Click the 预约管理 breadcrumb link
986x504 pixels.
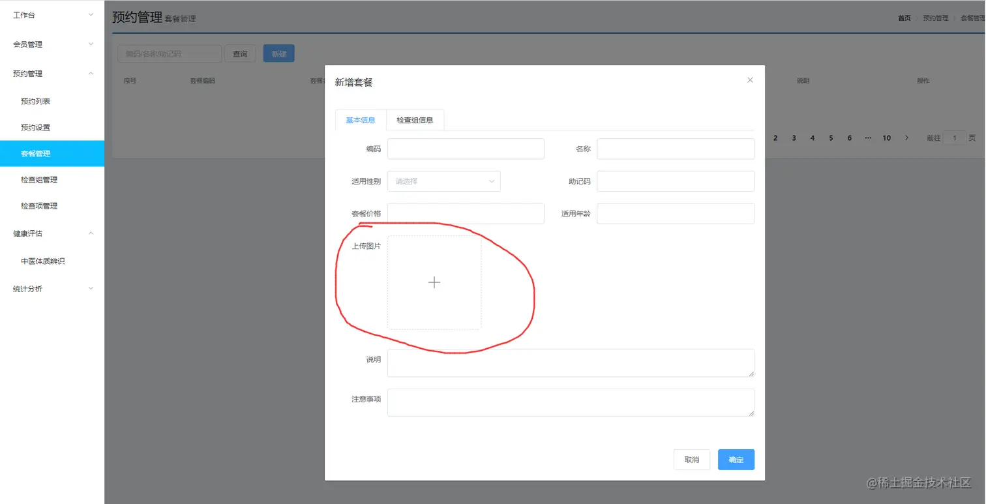936,18
